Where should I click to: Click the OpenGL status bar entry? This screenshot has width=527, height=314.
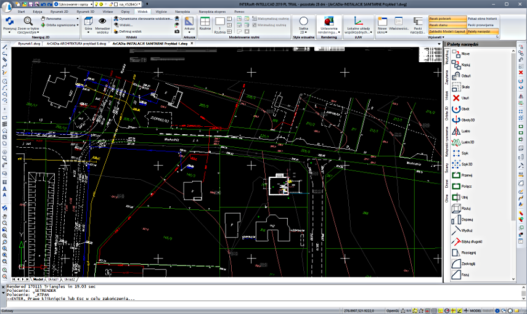[x=392, y=311]
